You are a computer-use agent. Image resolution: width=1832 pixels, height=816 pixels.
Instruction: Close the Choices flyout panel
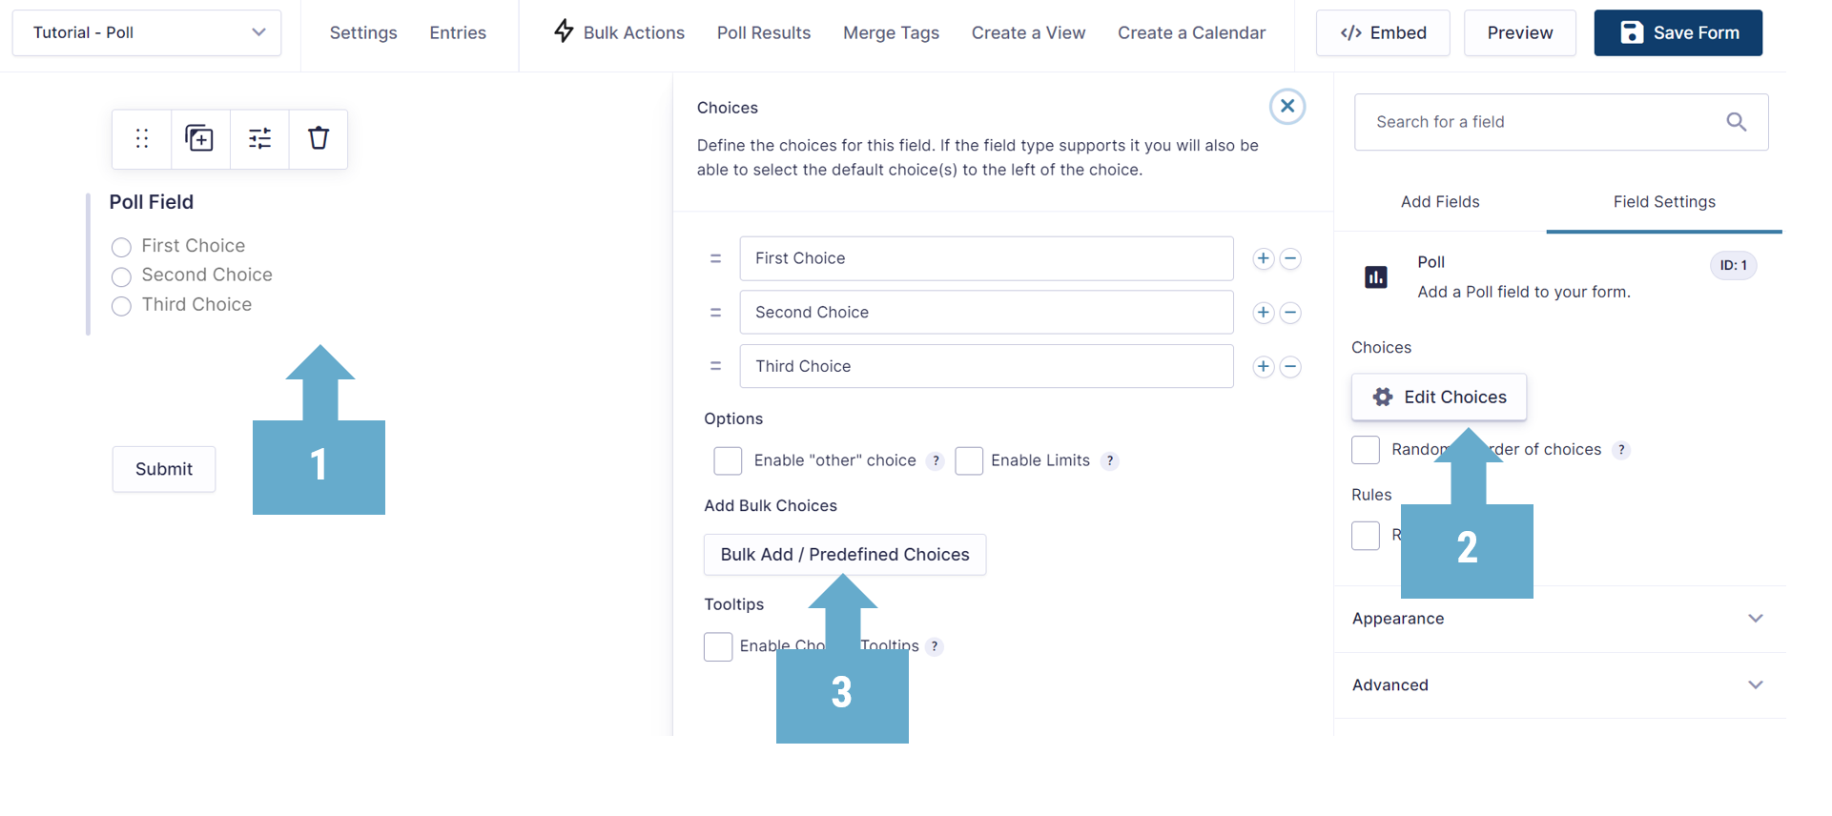(1287, 107)
